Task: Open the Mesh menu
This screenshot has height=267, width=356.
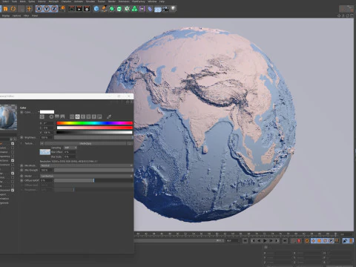Action: pos(23,1)
